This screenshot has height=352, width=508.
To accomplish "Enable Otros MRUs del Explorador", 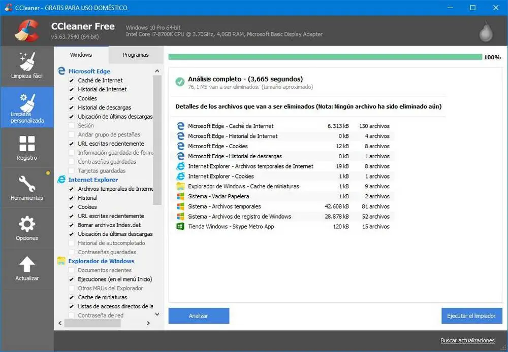I will click(71, 288).
